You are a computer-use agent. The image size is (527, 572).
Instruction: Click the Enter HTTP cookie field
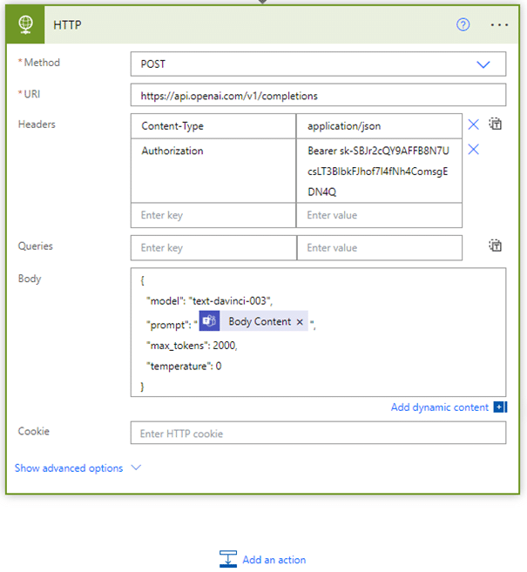318,433
